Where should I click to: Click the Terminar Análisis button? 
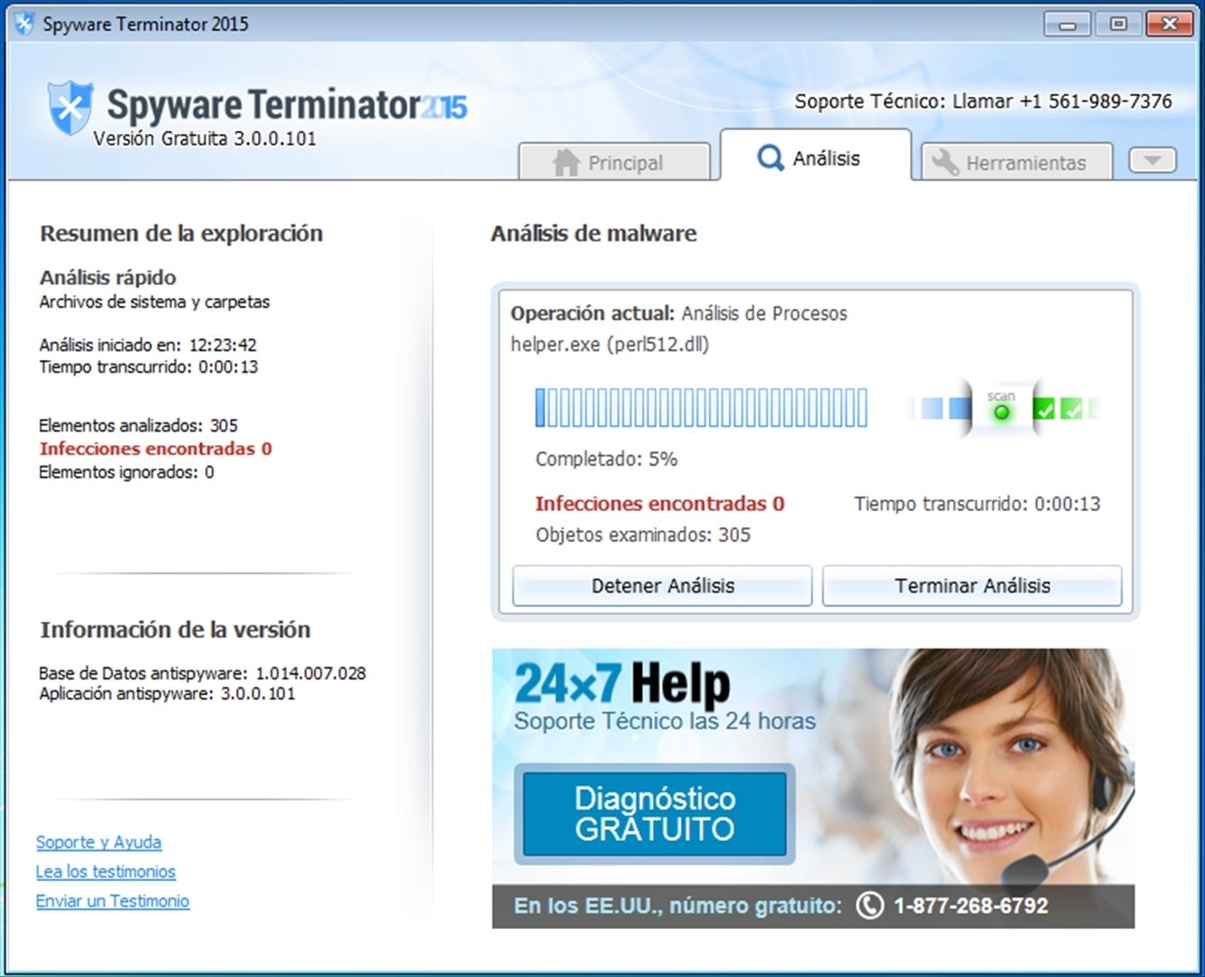[972, 586]
